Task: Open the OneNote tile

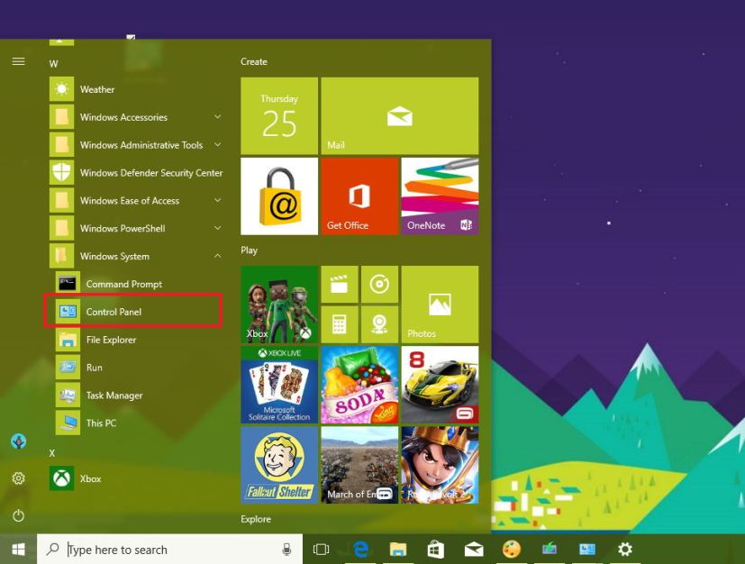Action: point(440,196)
